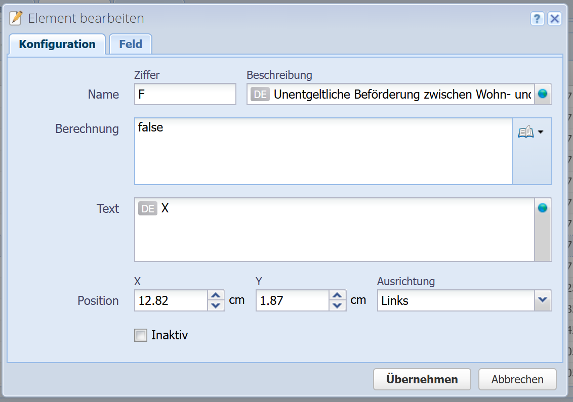The width and height of the screenshot is (573, 402).
Task: Click the help question mark icon
Action: [x=537, y=19]
